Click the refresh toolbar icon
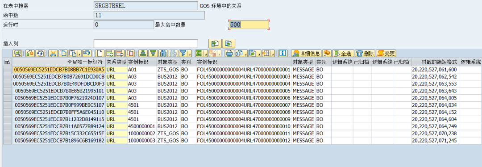The height and width of the screenshot is (167, 482). coord(40,53)
